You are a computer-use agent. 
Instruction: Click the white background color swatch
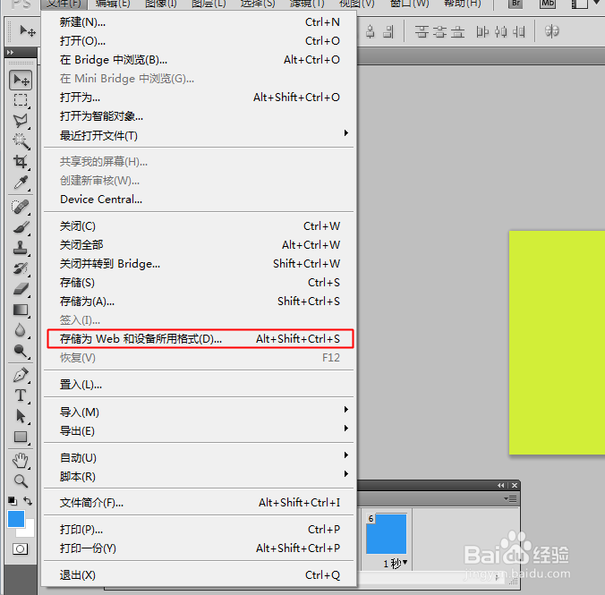coord(30,531)
